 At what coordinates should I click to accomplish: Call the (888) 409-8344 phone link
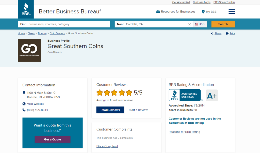point(38,110)
